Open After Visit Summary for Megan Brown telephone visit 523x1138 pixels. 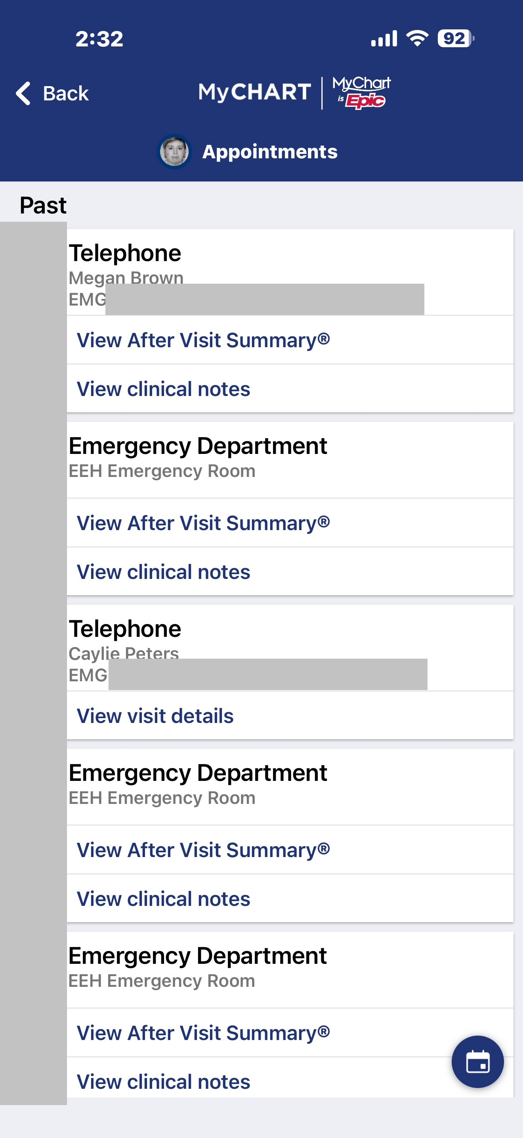203,340
